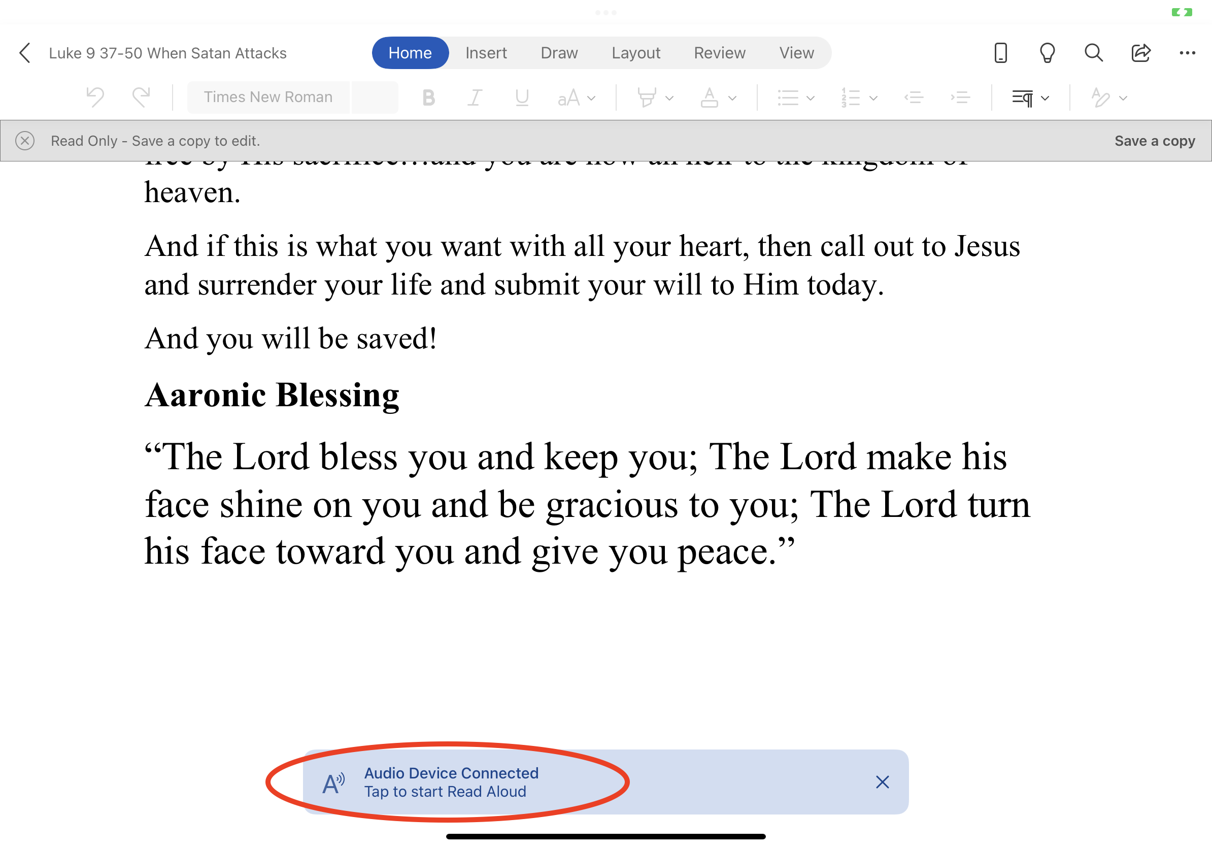Expand the Styles chevron
The height and width of the screenshot is (847, 1212).
tap(1123, 98)
